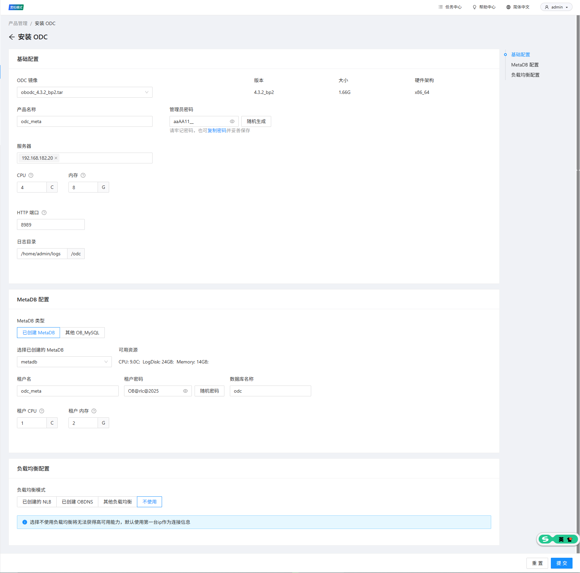
Task: Click the 产品名称 input field
Action: (85, 121)
